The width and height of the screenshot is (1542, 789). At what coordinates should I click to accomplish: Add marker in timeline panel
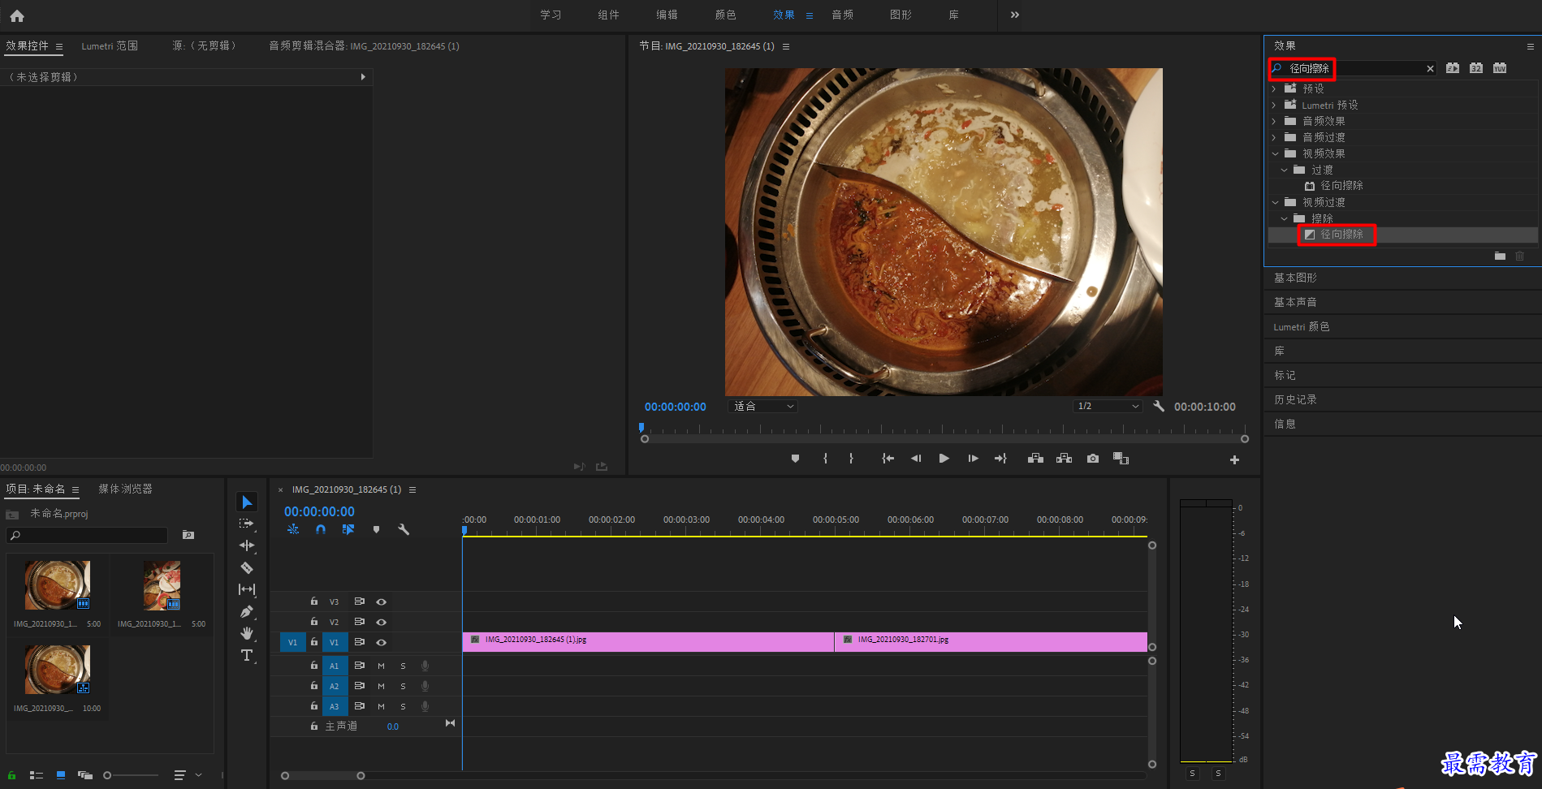376,529
